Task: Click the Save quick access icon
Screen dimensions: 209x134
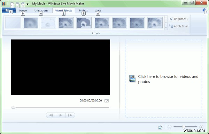Action: 12,3
